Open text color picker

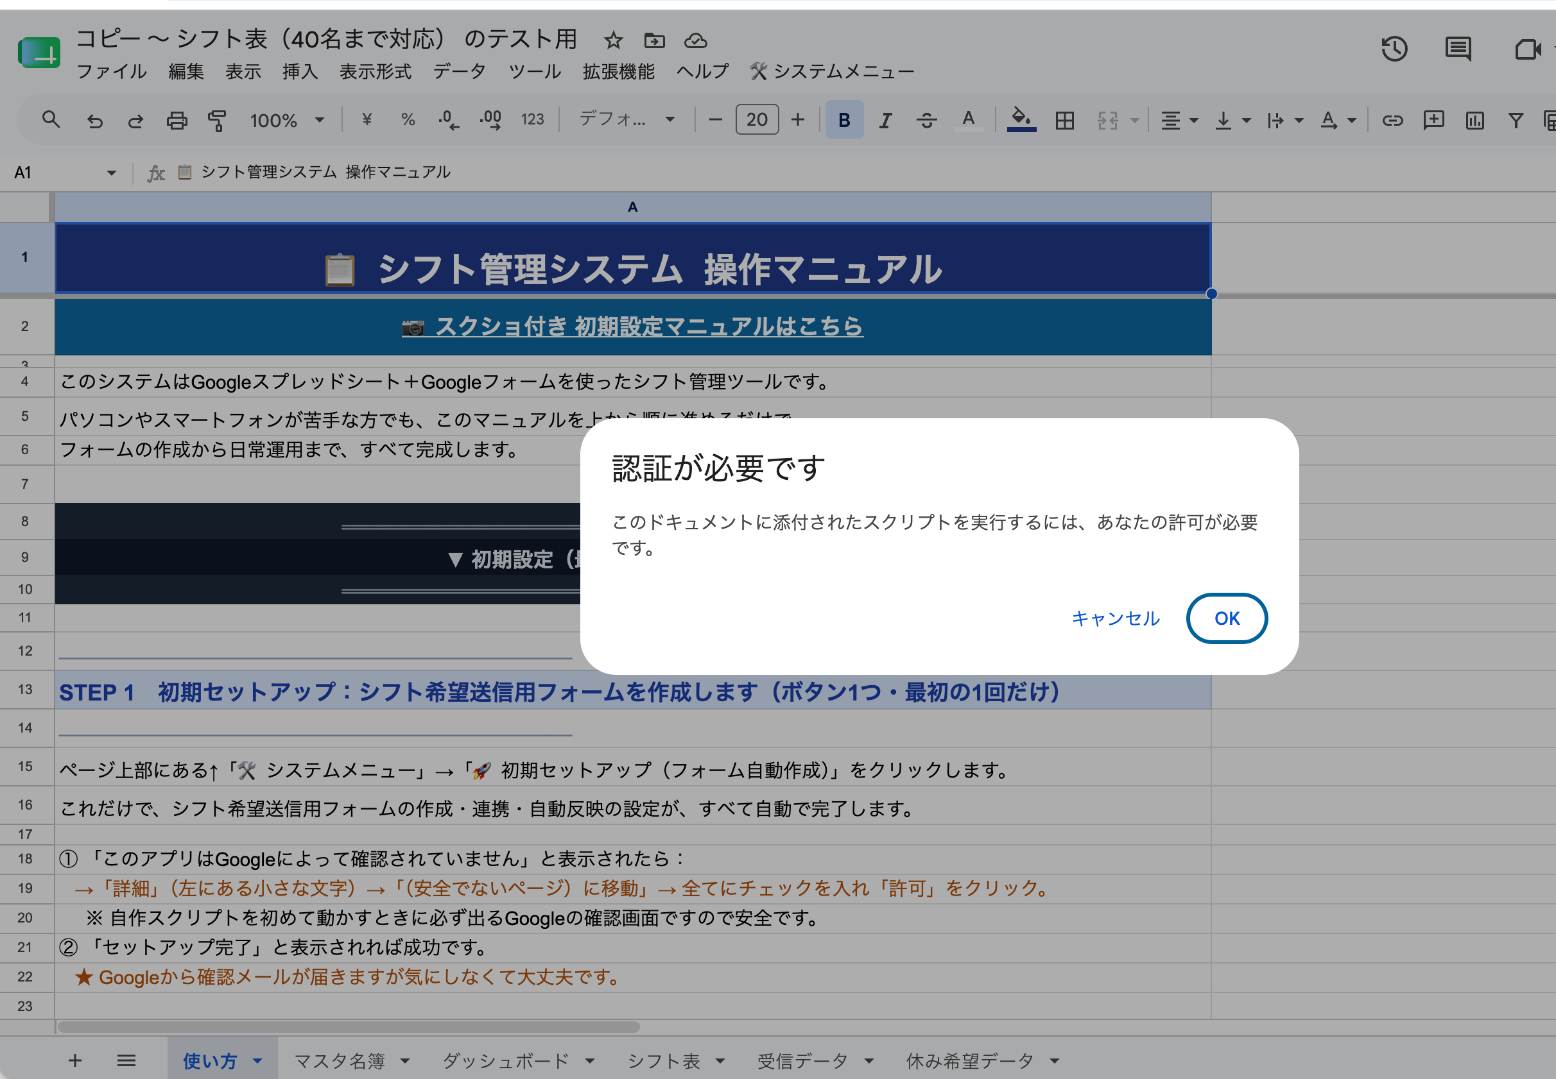click(969, 121)
